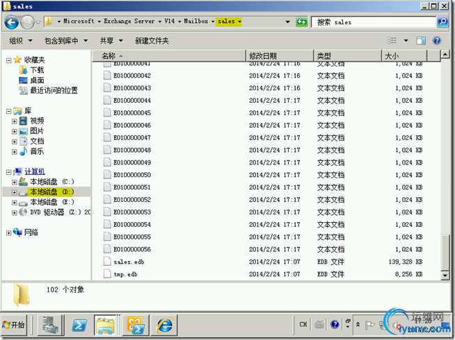Open the 共享 menu
This screenshot has width=455, height=340.
click(111, 41)
